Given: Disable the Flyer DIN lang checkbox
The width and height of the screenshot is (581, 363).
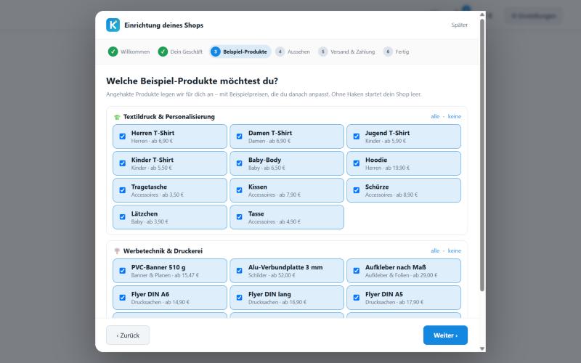Looking at the screenshot, I should point(240,298).
